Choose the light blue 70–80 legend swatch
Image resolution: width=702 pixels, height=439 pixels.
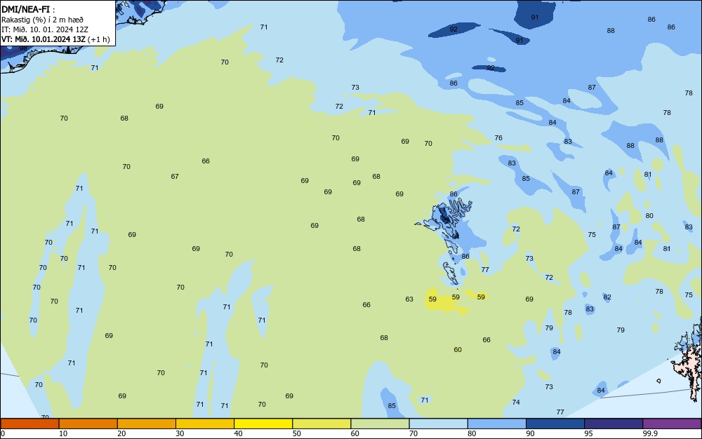click(438, 424)
